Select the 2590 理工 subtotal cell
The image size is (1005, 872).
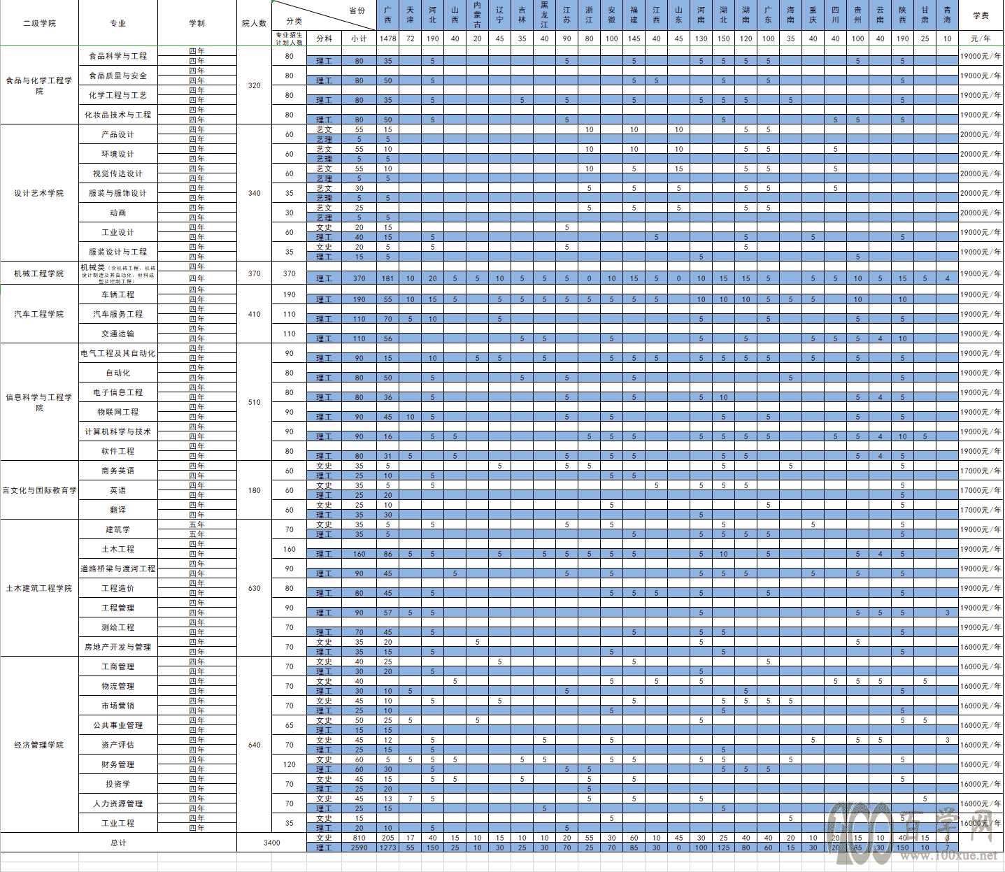tap(359, 848)
